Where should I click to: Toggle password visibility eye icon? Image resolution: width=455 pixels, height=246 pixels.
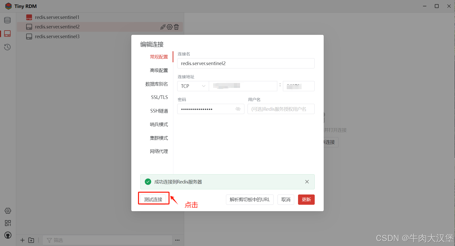(x=238, y=109)
